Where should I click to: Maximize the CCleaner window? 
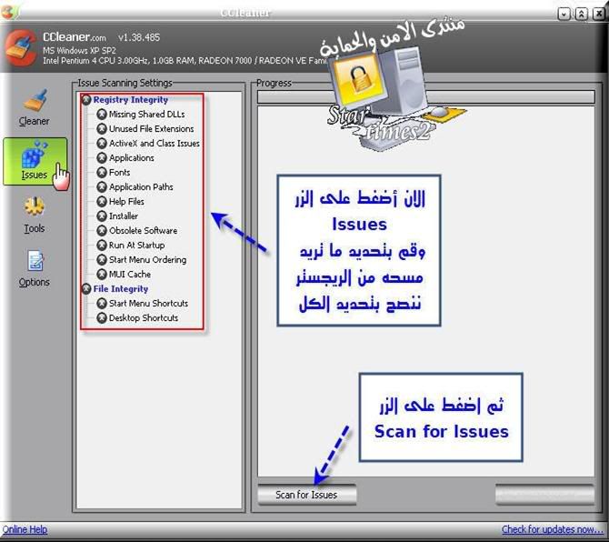pos(581,14)
